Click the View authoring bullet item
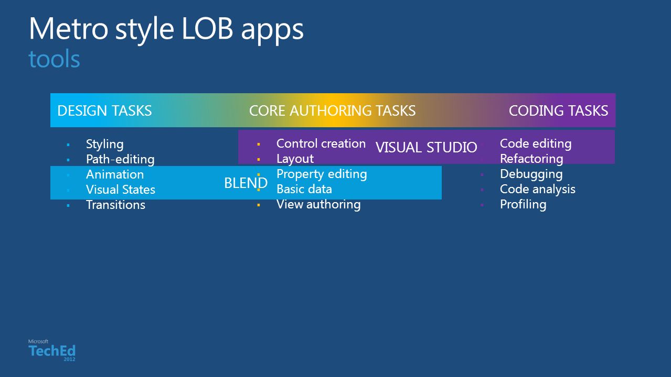Viewport: 671px width, 377px height. point(318,204)
